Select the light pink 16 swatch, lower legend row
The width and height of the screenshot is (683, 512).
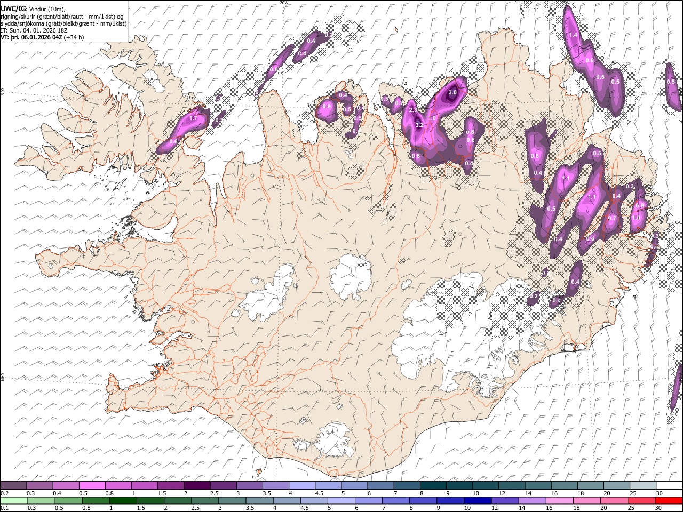tap(559, 500)
